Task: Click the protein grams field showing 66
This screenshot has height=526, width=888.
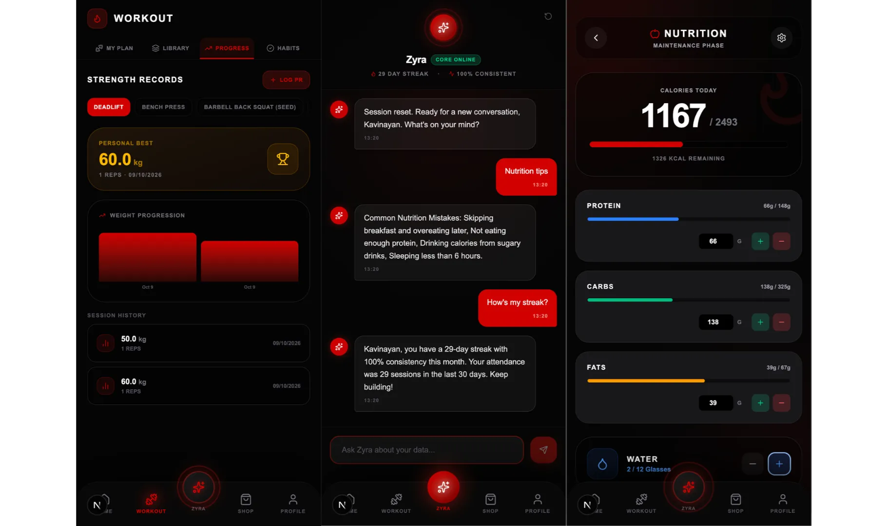Action: 715,241
